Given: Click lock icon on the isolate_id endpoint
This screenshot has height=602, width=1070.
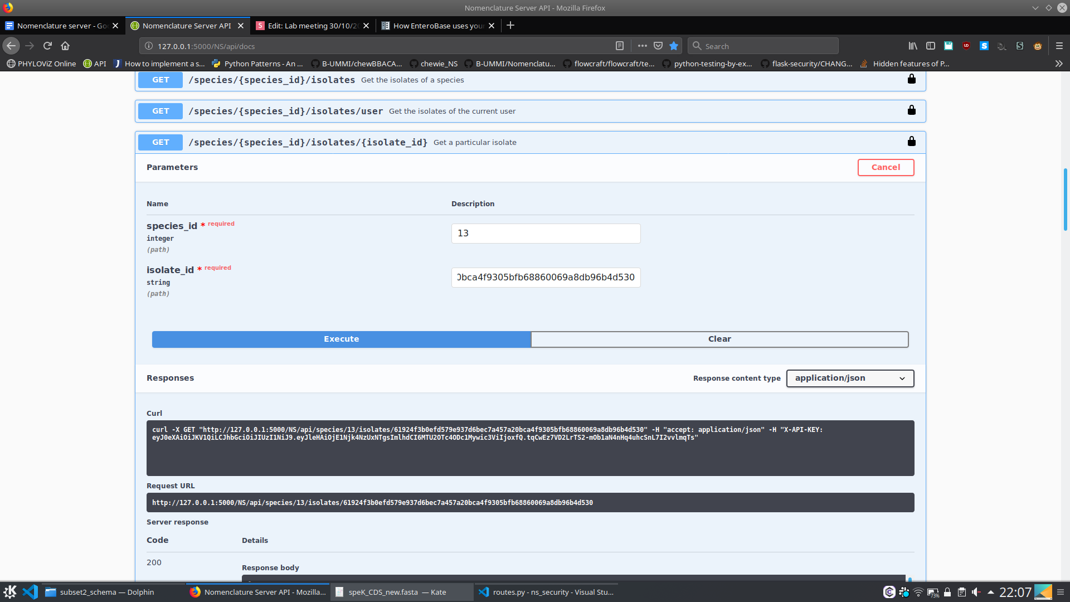Looking at the screenshot, I should pyautogui.click(x=912, y=142).
